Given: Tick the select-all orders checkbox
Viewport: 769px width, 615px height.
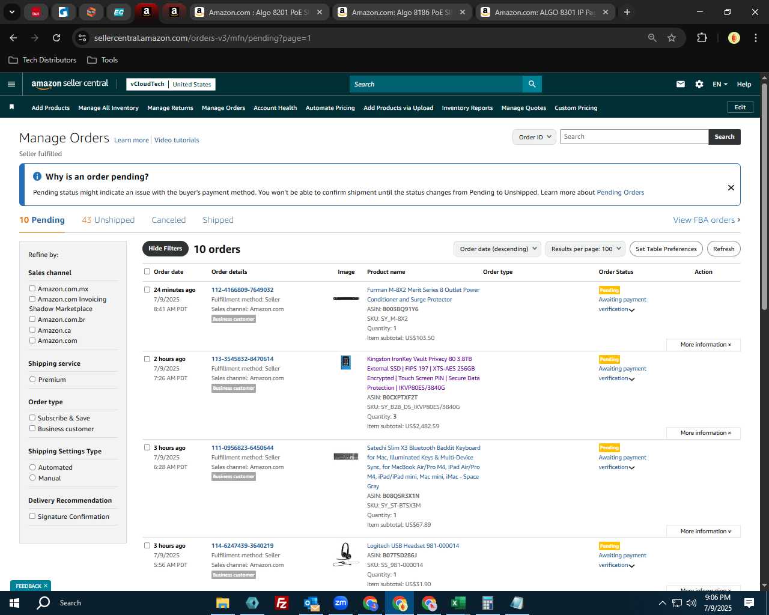Looking at the screenshot, I should (x=147, y=271).
